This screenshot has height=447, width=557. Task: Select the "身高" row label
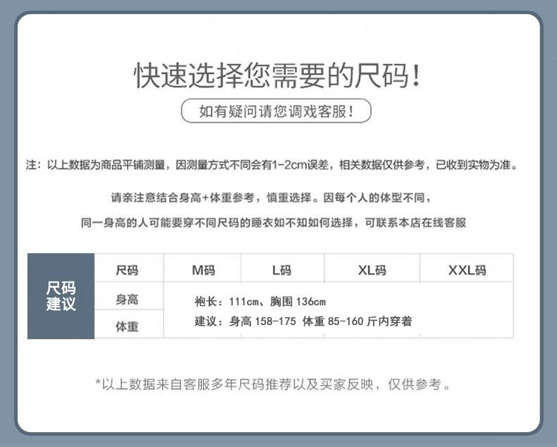click(x=128, y=300)
